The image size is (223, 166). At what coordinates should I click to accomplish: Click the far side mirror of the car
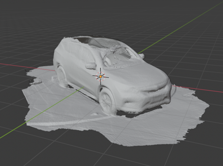click(141, 56)
